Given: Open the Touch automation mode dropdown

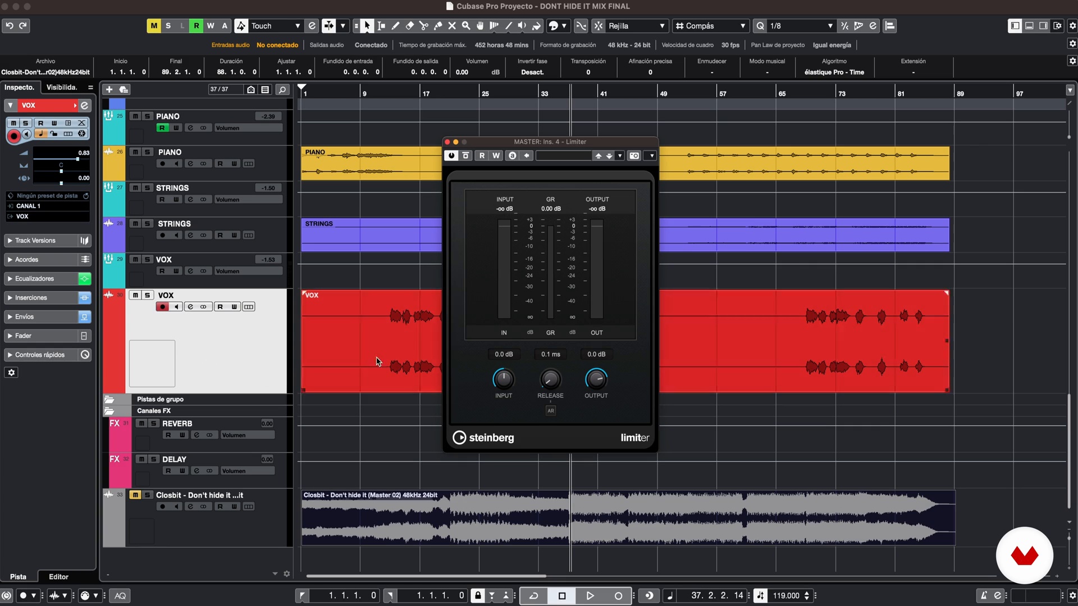Looking at the screenshot, I should (275, 26).
